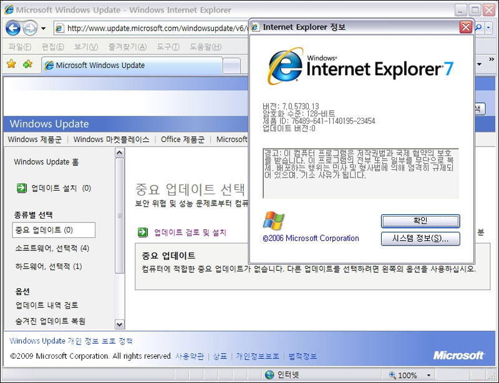Click the 버전: 7.0.5730.13 text
This screenshot has width=499, height=383.
pos(291,106)
